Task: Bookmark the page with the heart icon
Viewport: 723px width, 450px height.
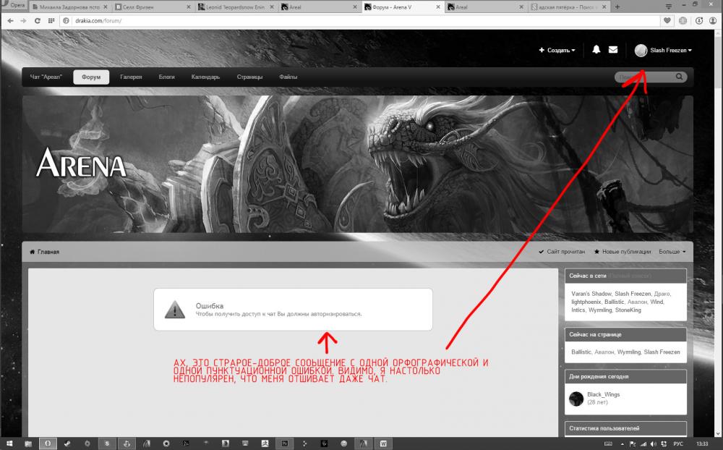Action: pos(667,21)
